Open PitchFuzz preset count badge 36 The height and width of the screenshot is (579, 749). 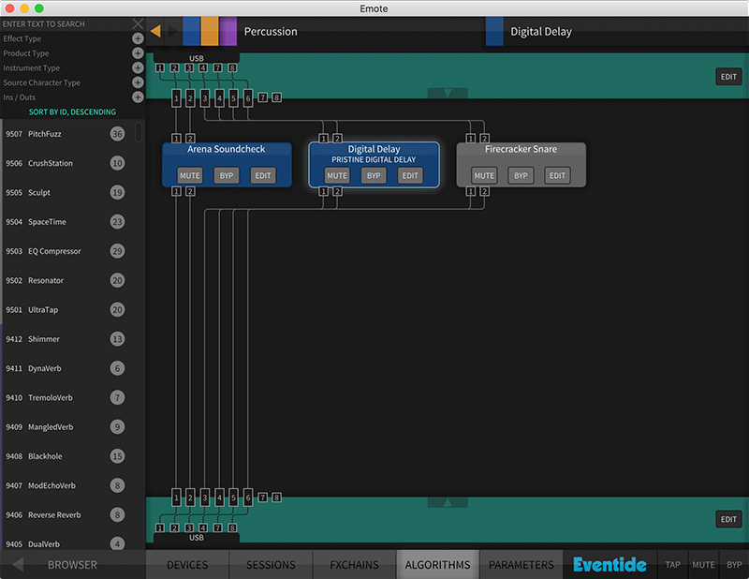[118, 134]
